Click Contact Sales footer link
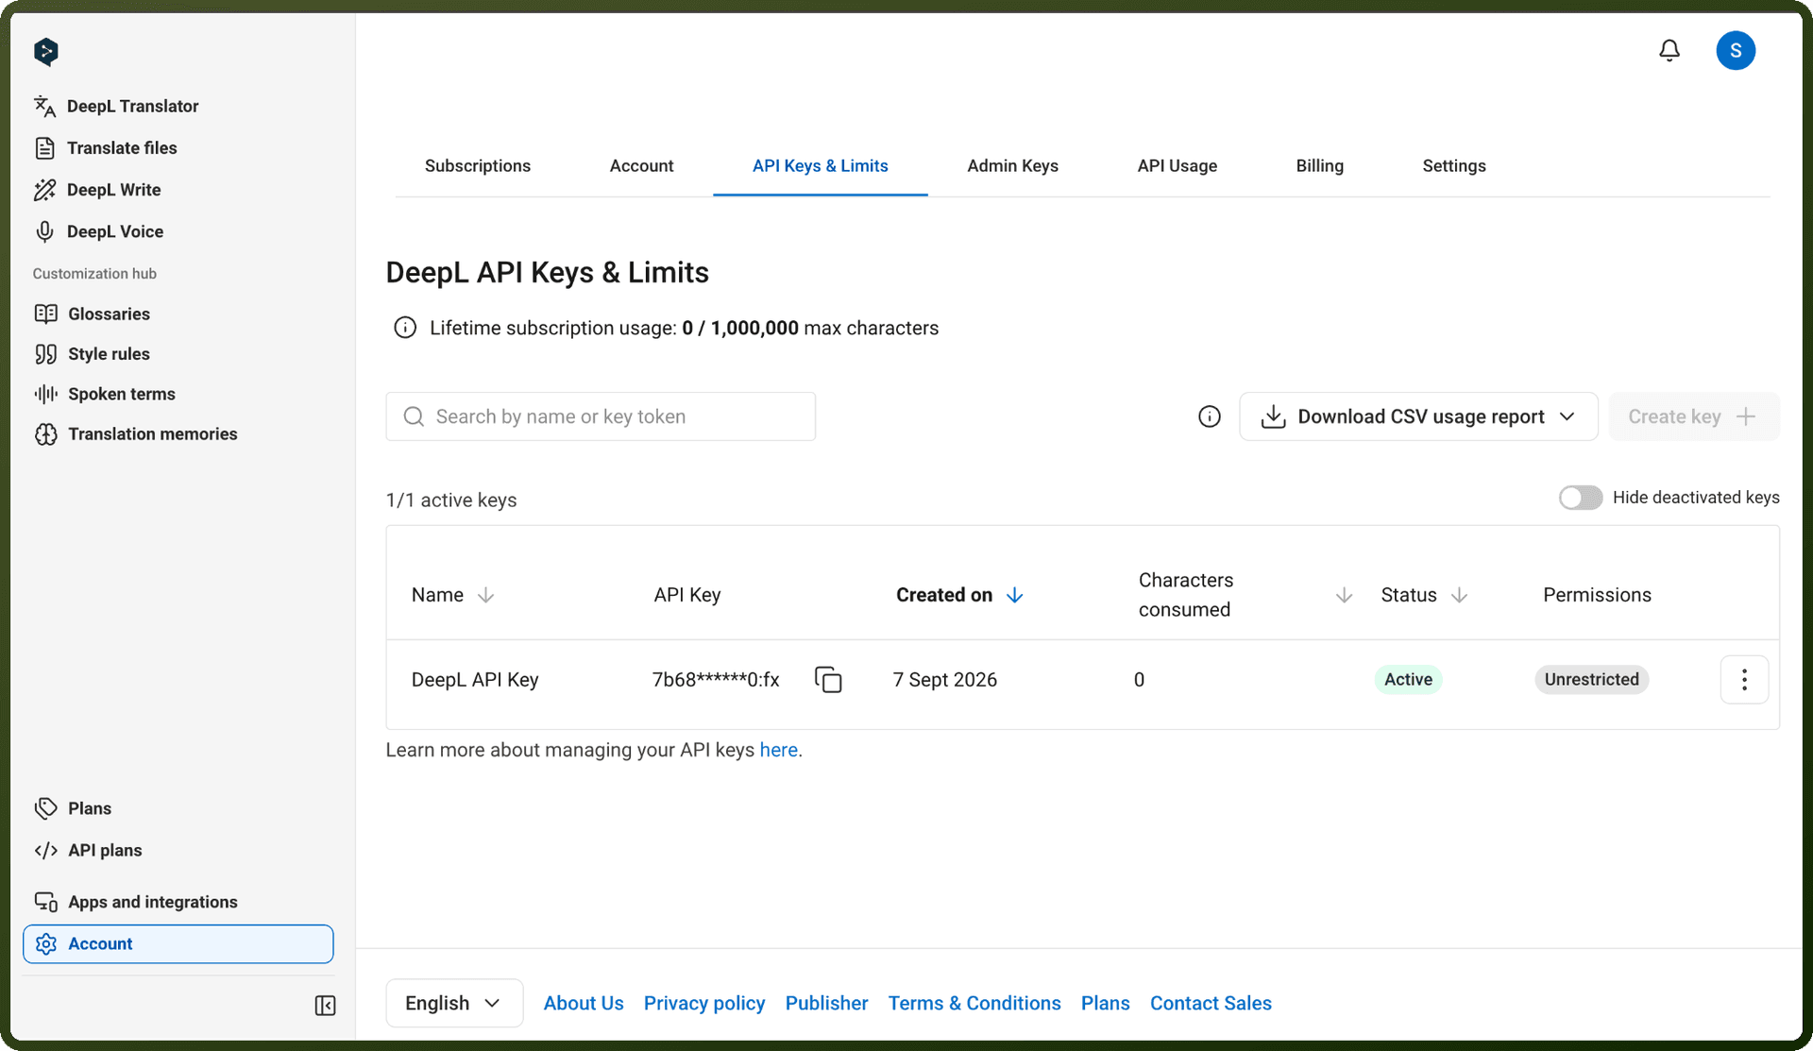This screenshot has width=1813, height=1051. [1211, 1003]
